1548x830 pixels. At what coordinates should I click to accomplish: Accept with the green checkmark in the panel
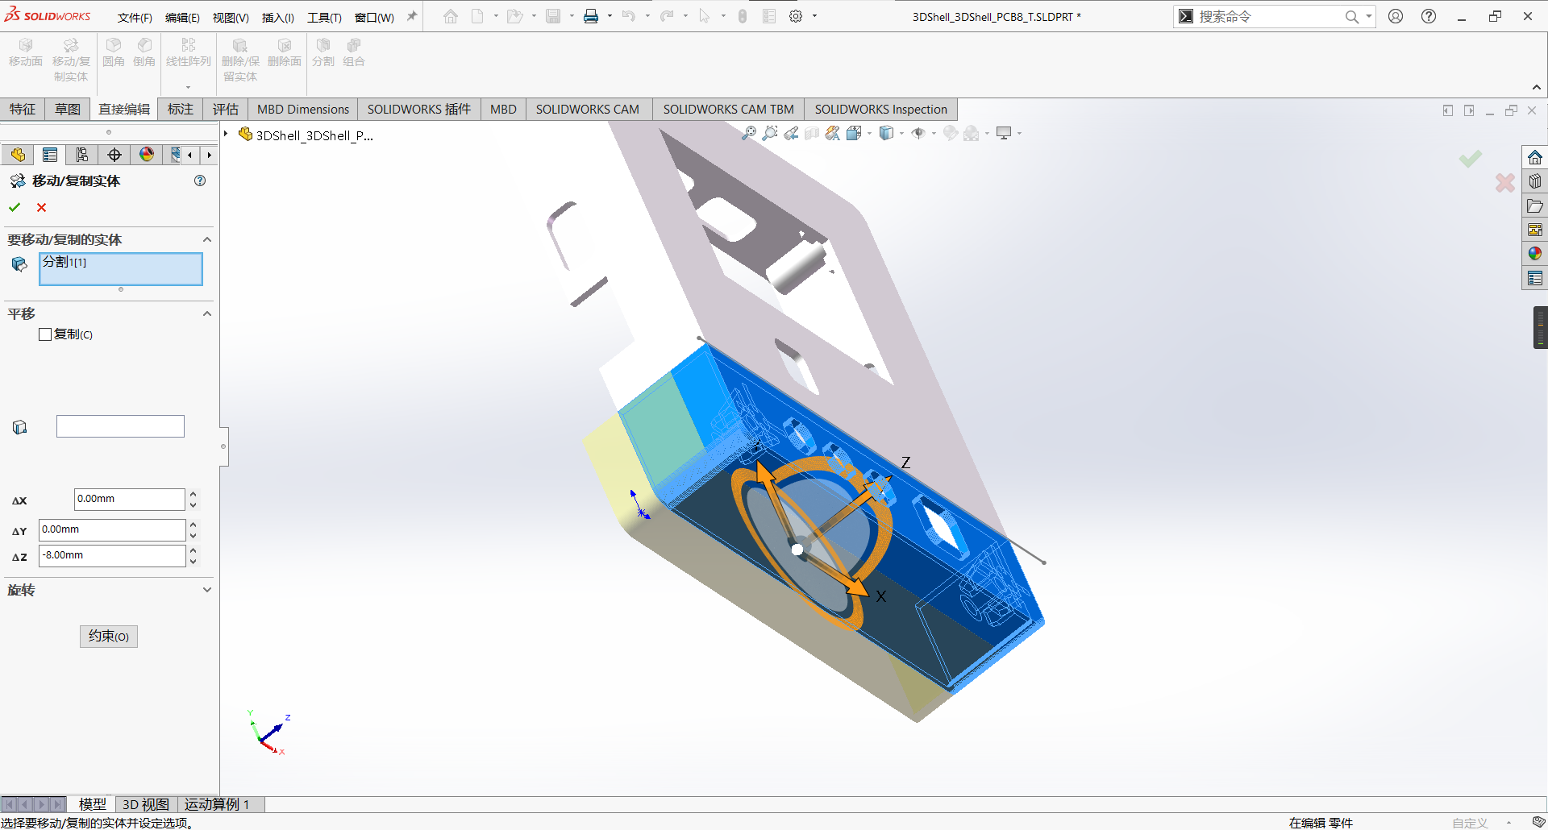click(x=15, y=208)
